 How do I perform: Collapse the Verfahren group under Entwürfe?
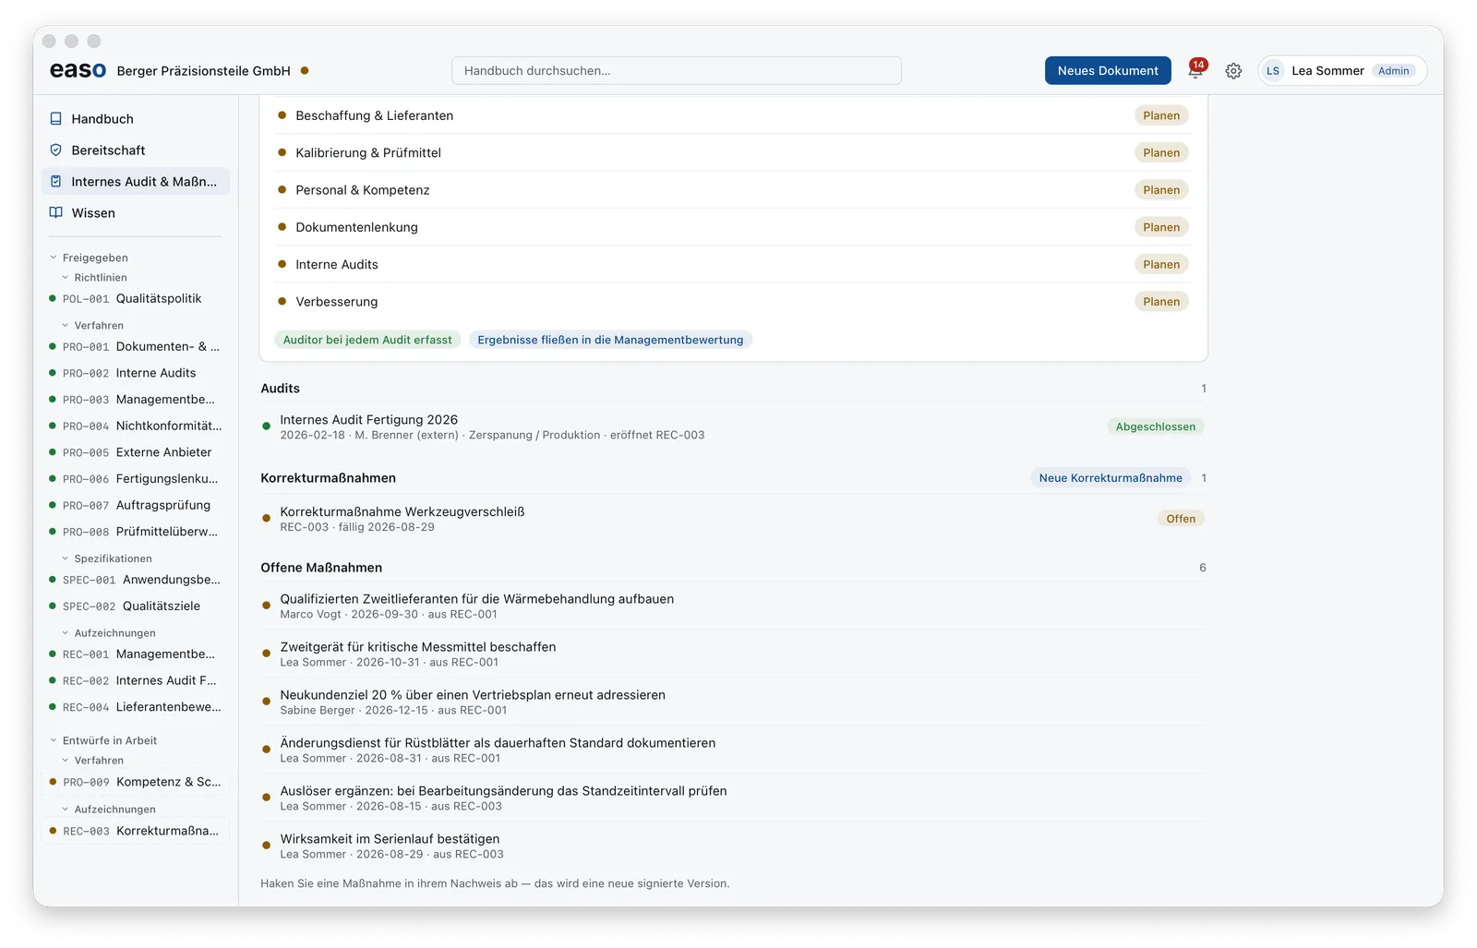[92, 761]
